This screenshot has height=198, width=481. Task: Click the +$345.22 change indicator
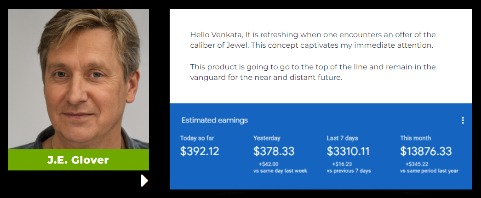[417, 164]
